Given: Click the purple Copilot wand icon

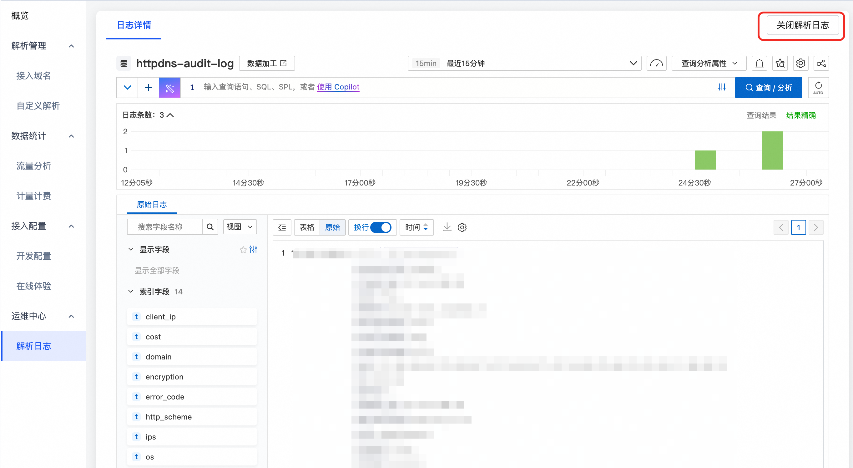Looking at the screenshot, I should point(169,88).
